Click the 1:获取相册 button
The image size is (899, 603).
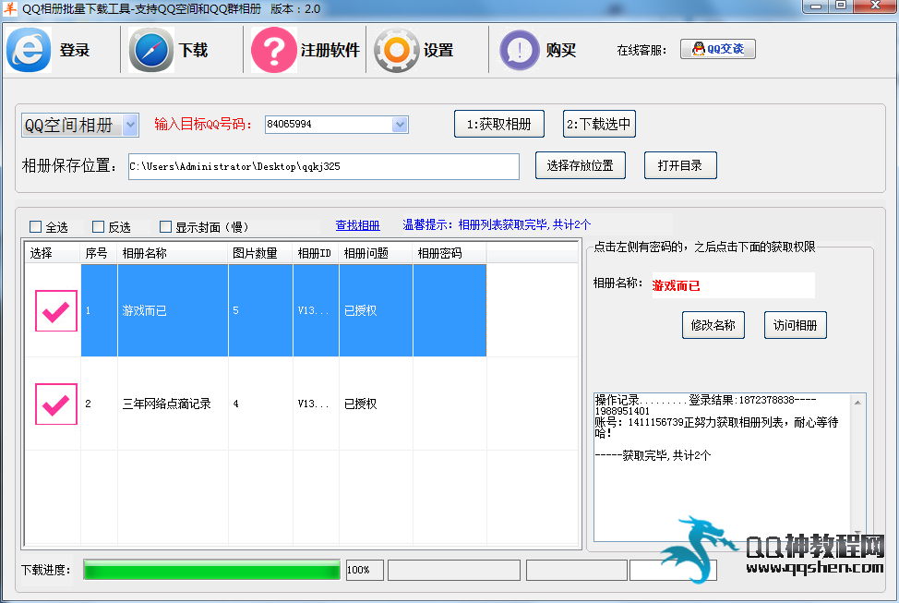coord(498,124)
